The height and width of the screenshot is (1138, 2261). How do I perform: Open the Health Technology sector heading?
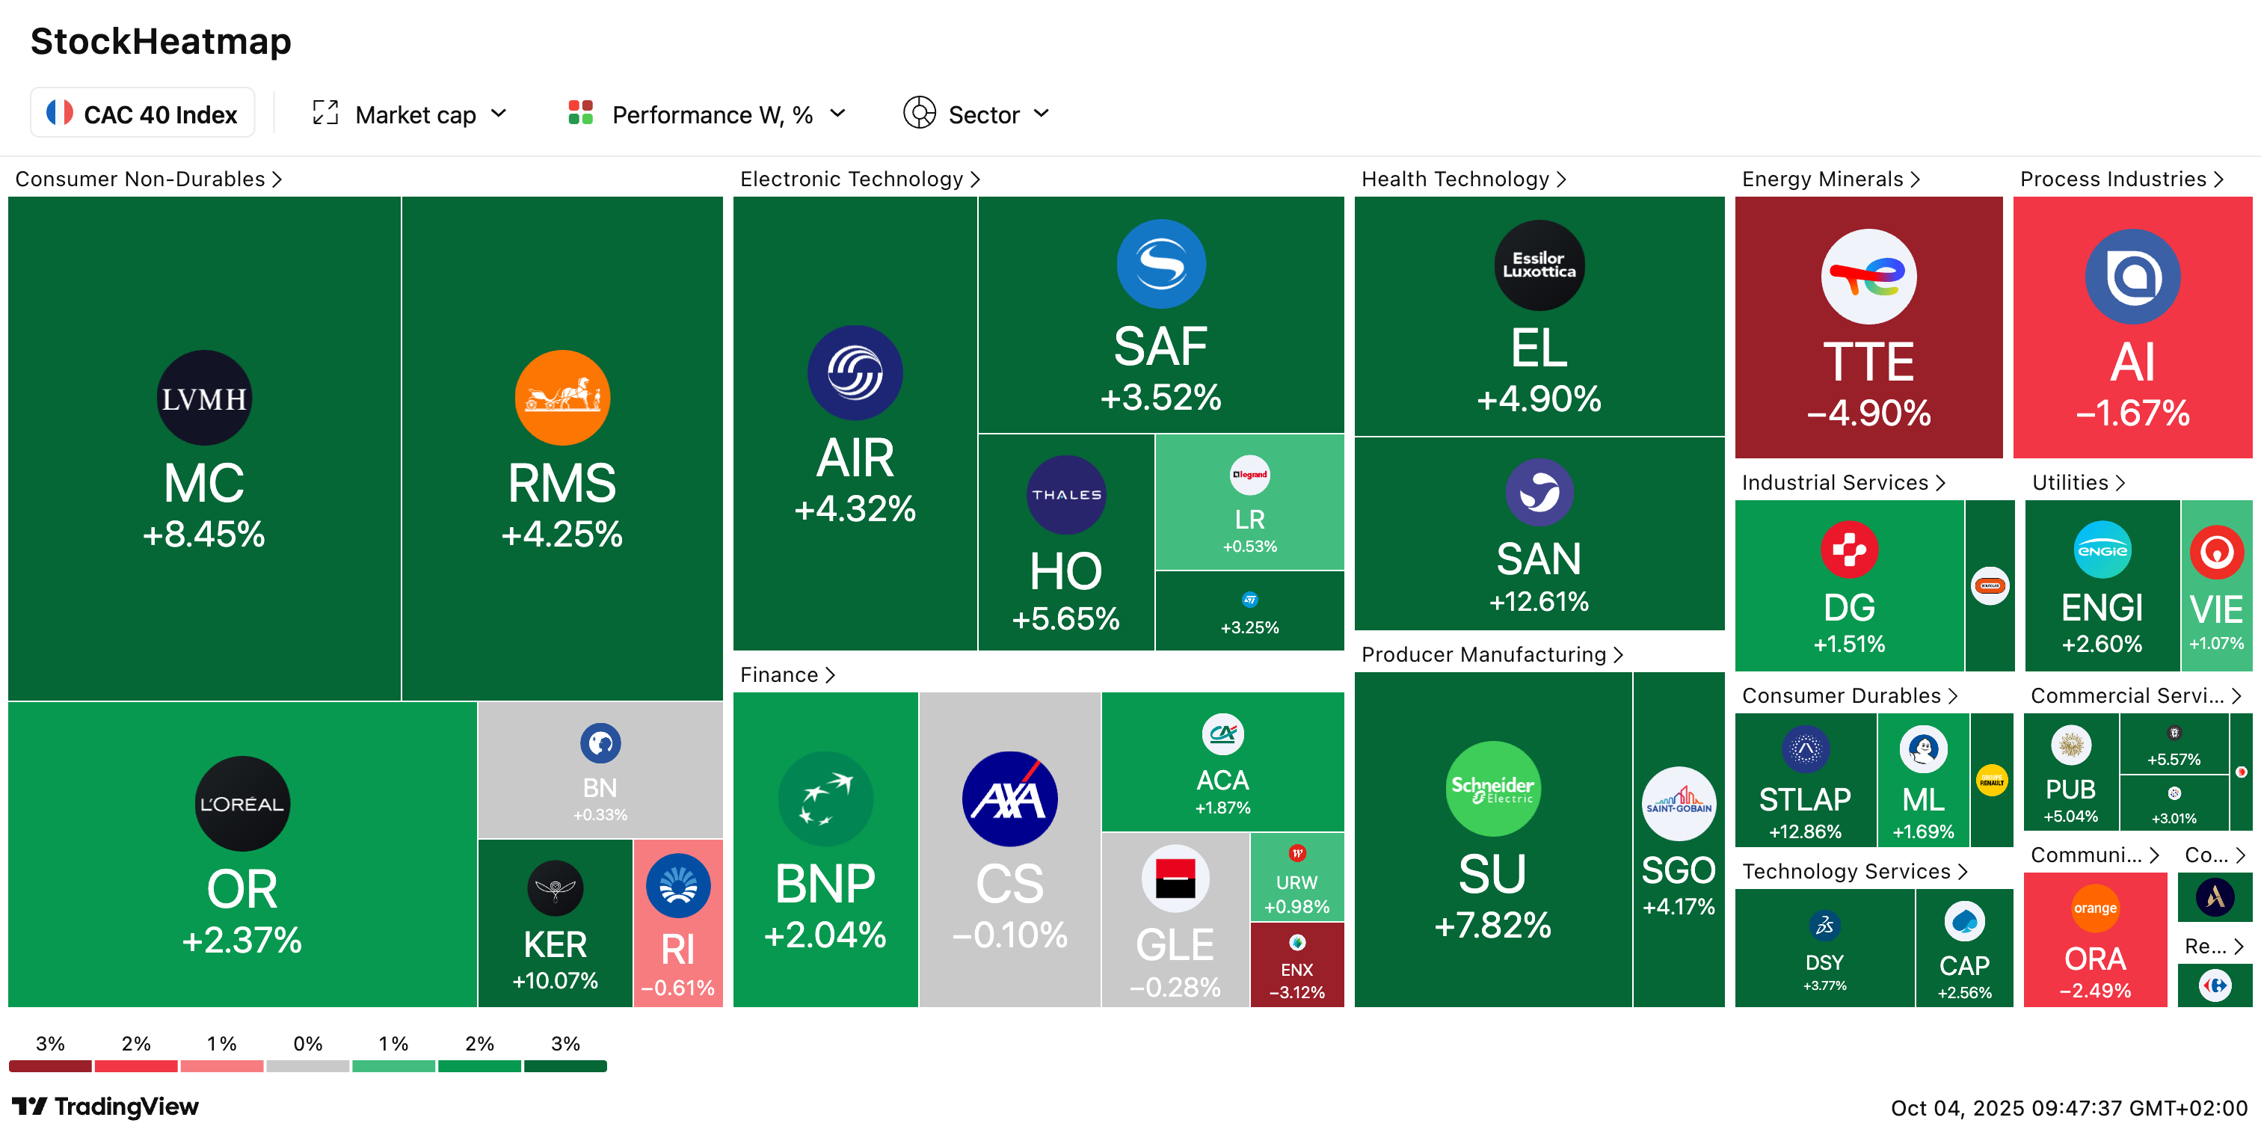pos(1462,179)
